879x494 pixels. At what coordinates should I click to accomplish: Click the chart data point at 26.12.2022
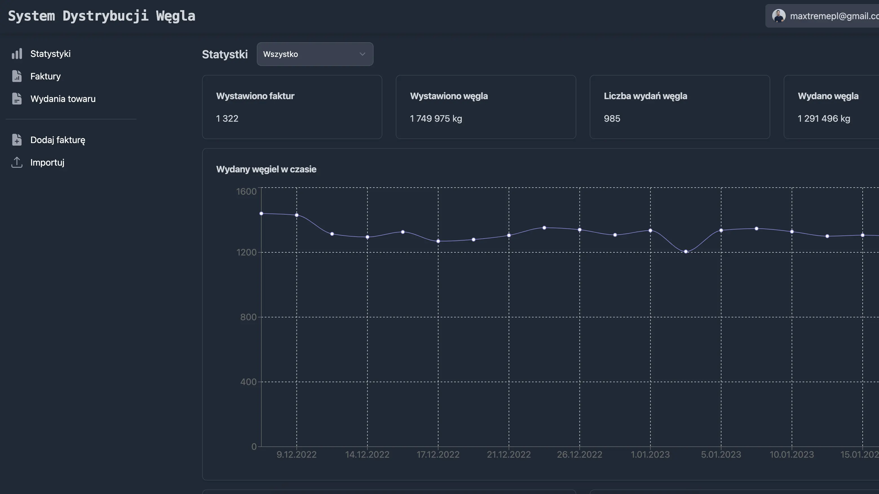pyautogui.click(x=579, y=230)
